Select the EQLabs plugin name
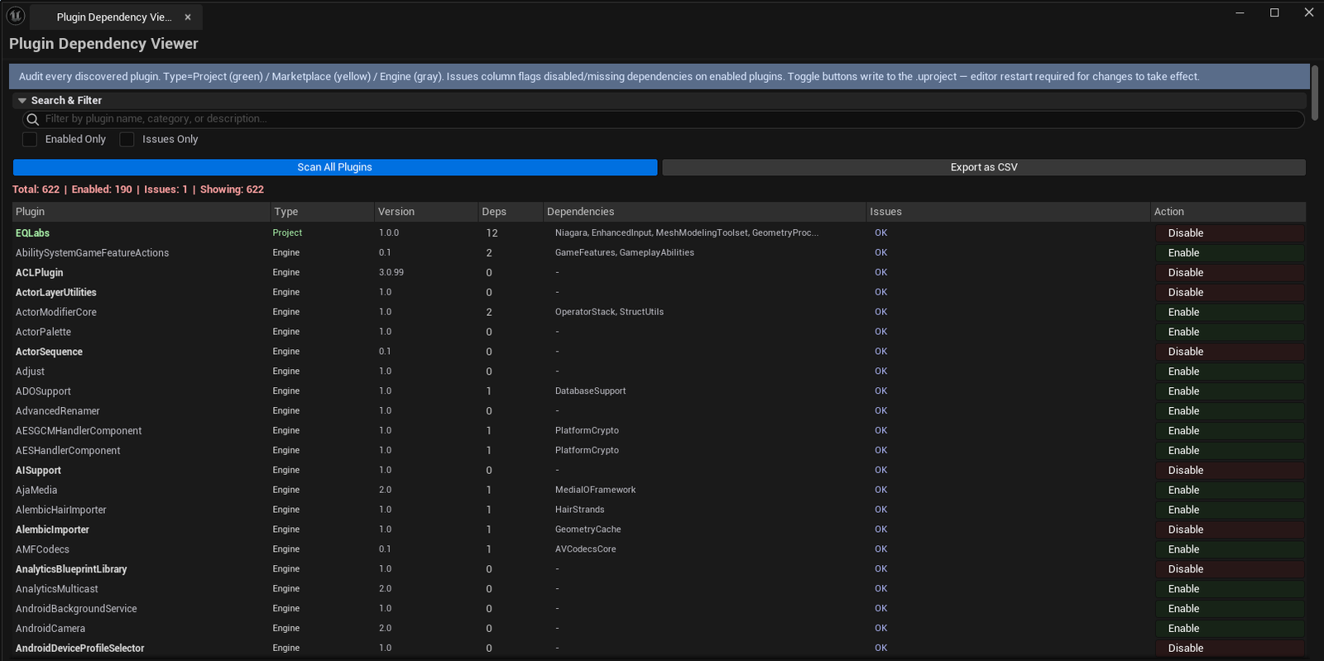This screenshot has height=661, width=1324. coord(32,233)
